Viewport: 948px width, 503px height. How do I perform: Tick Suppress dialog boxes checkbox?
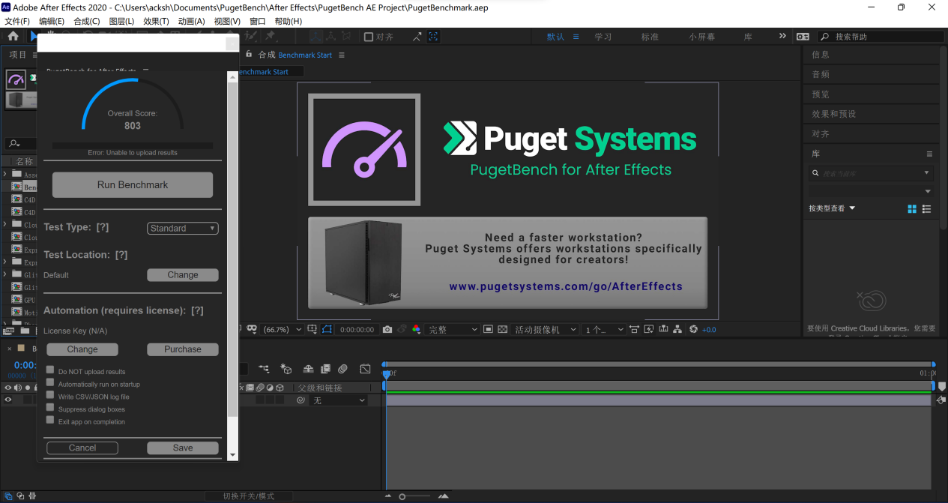50,408
